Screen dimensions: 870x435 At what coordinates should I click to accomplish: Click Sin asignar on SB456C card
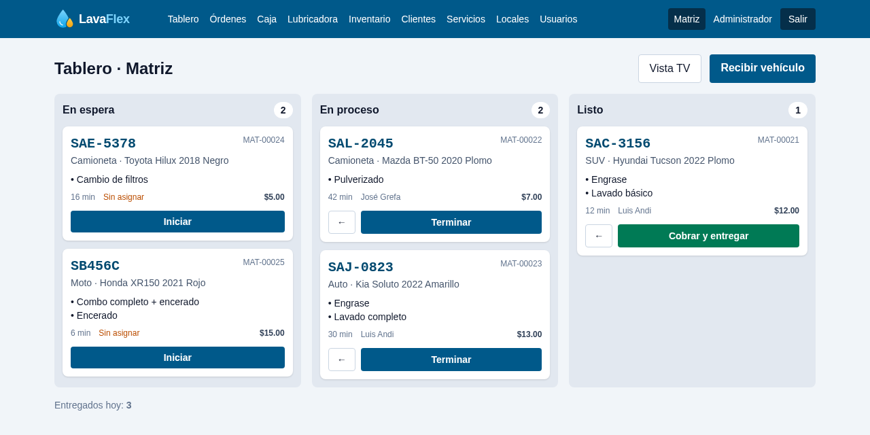[119, 333]
